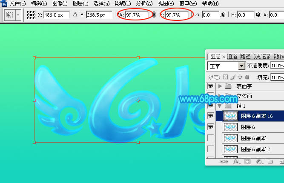Toggle lock all icon
The height and width of the screenshot is (183, 284).
[247, 77]
